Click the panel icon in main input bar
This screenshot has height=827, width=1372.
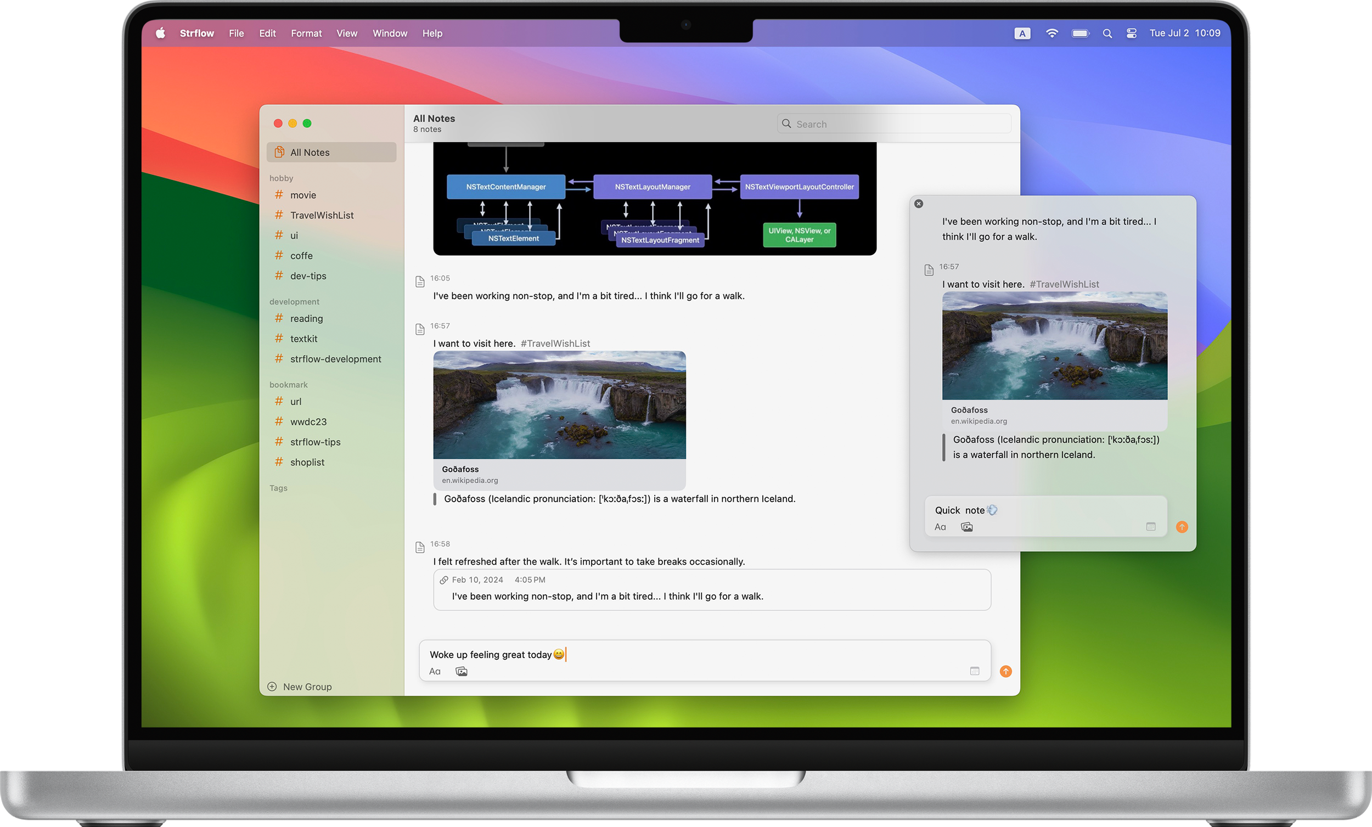[975, 672]
